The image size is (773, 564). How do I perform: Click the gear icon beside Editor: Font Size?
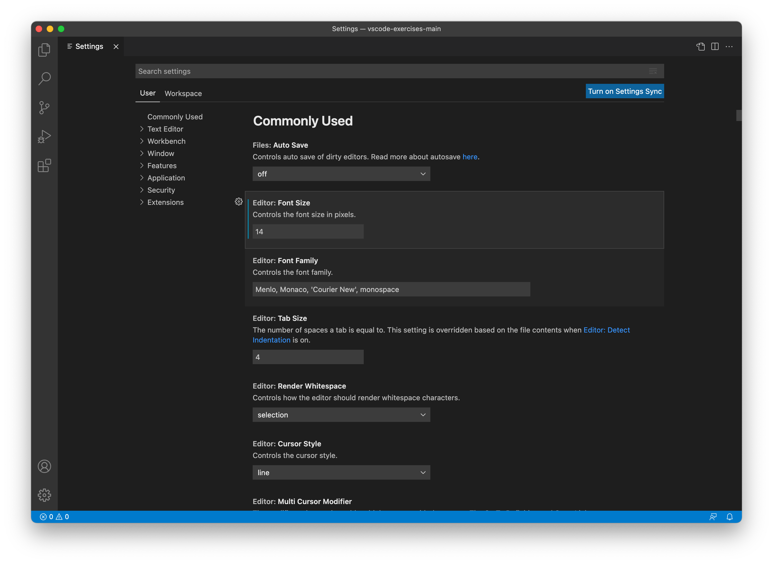tap(238, 202)
